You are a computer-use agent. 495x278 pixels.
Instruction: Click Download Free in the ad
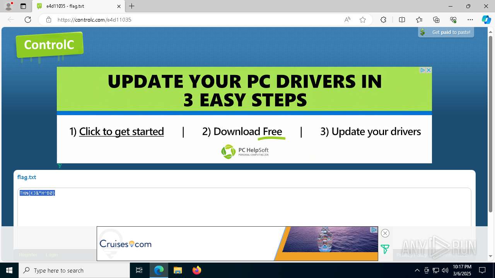coord(242,132)
